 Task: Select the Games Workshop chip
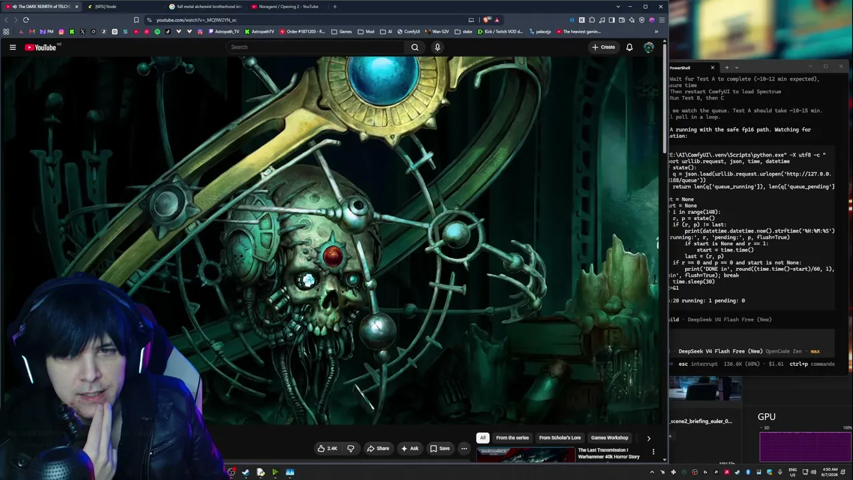[x=610, y=438]
